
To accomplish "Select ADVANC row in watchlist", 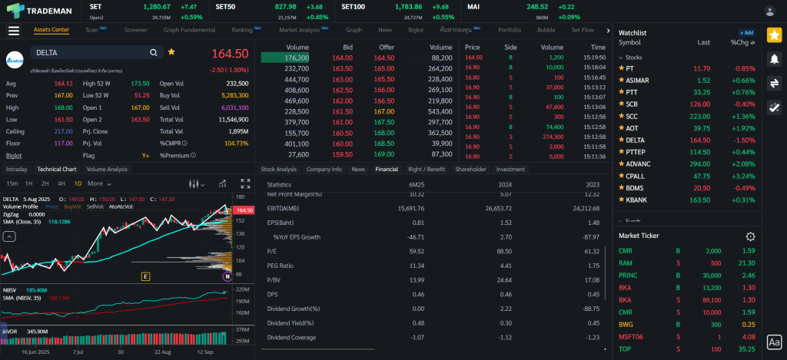I will click(686, 164).
